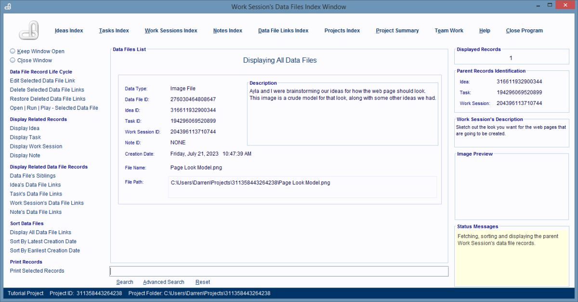
Task: Click Parent Records Idea value 316611932900344
Action: tap(519, 82)
